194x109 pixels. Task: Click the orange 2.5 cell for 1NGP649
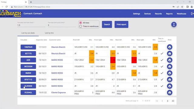coord(155,47)
